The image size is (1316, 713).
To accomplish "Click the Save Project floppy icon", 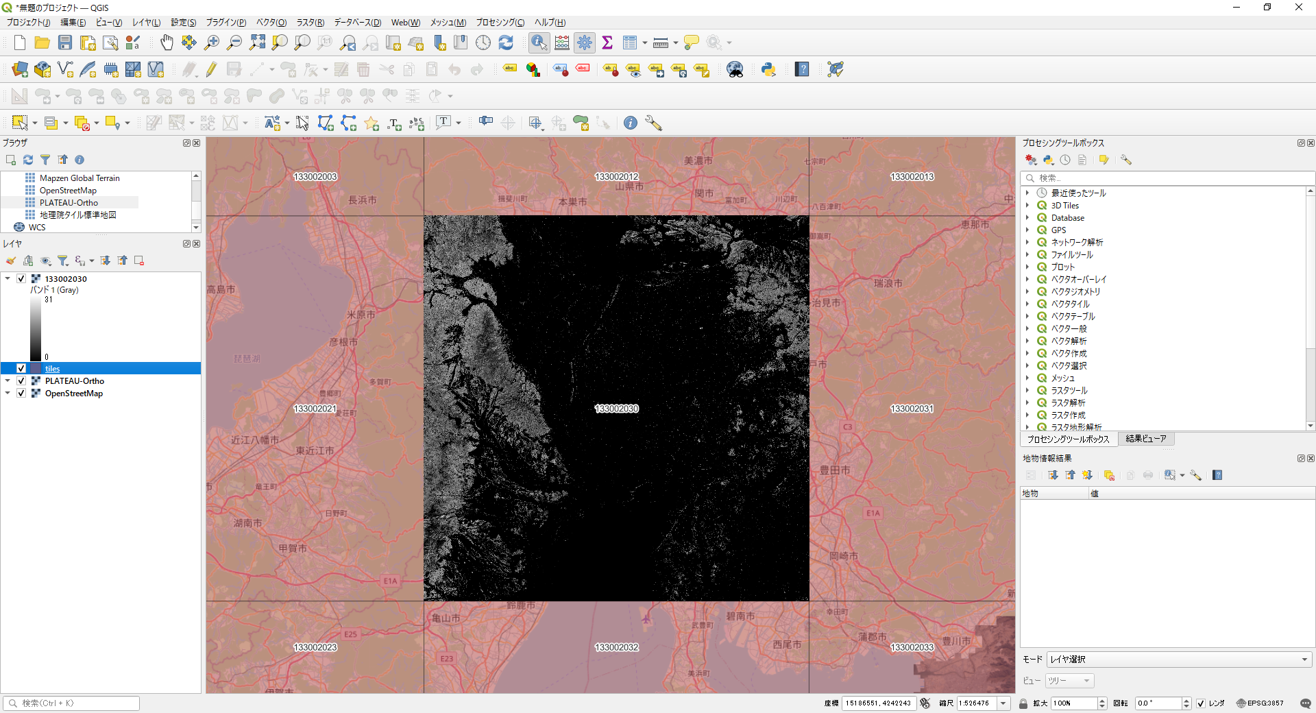I will pos(65,43).
